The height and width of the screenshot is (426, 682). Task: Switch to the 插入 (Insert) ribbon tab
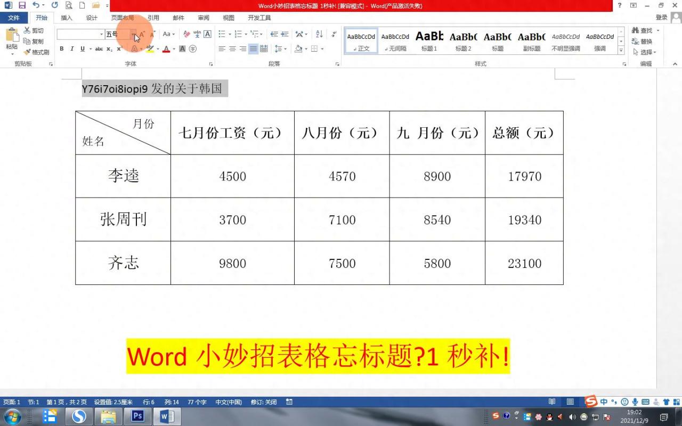point(66,18)
